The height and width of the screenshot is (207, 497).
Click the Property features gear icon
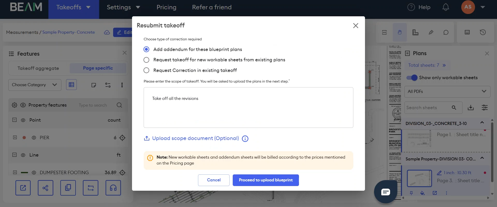tap(14, 105)
